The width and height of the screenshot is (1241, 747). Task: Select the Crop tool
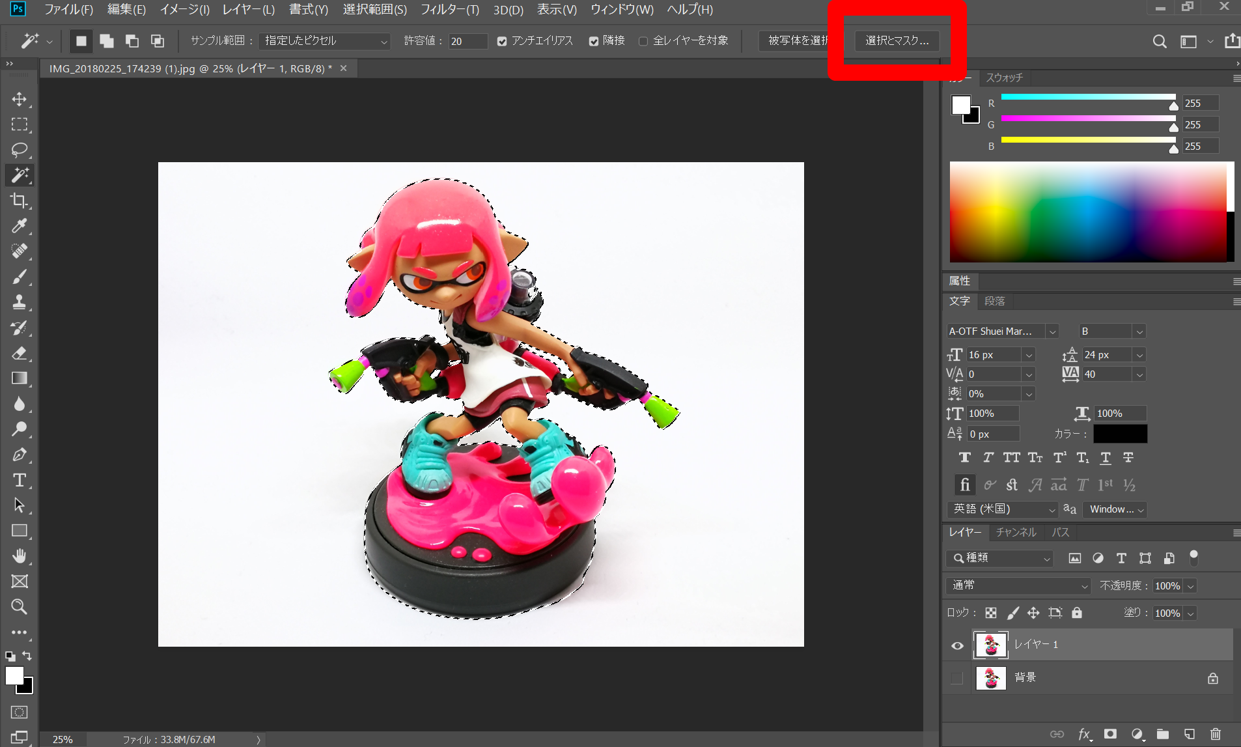pos(20,201)
